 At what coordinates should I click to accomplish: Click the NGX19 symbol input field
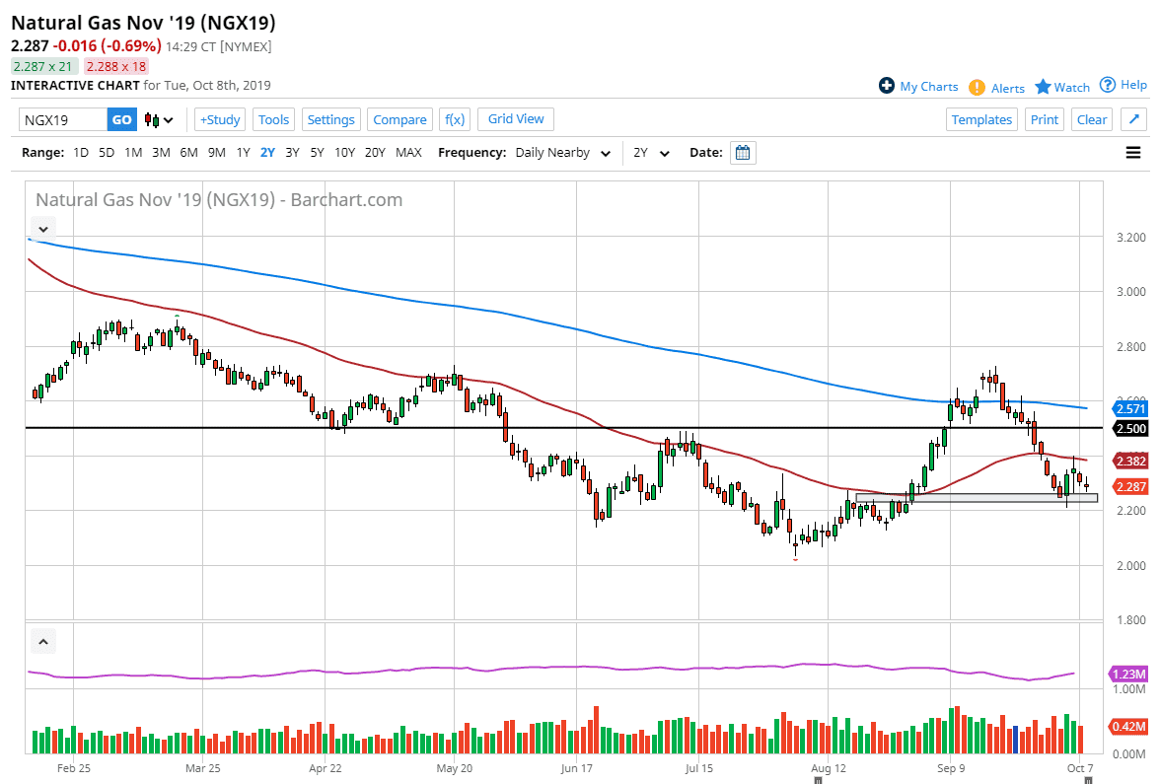coord(63,119)
